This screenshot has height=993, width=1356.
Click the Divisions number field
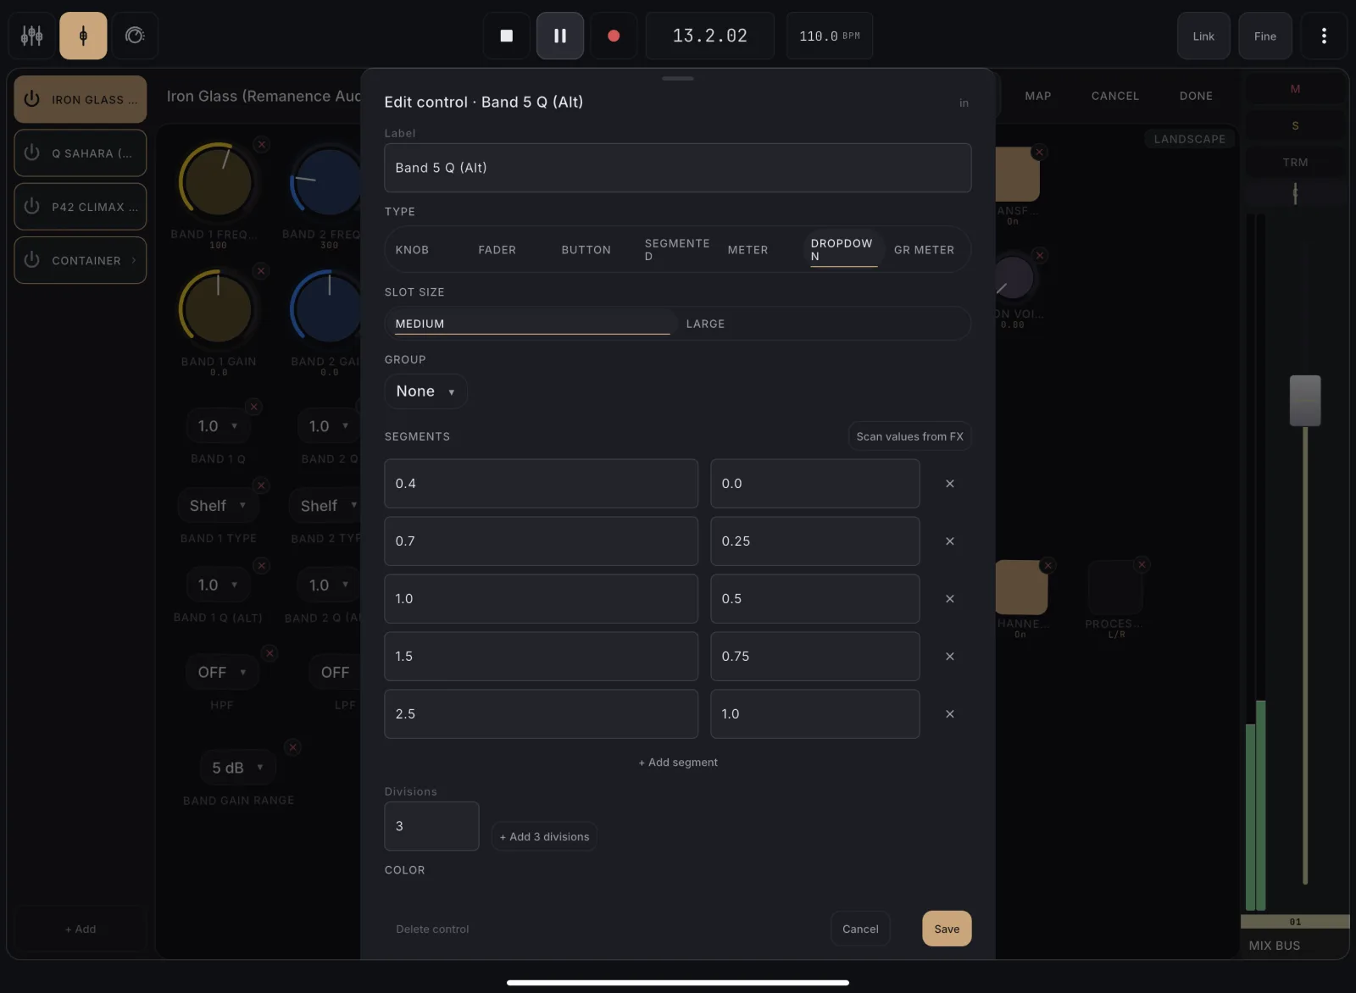pos(431,826)
